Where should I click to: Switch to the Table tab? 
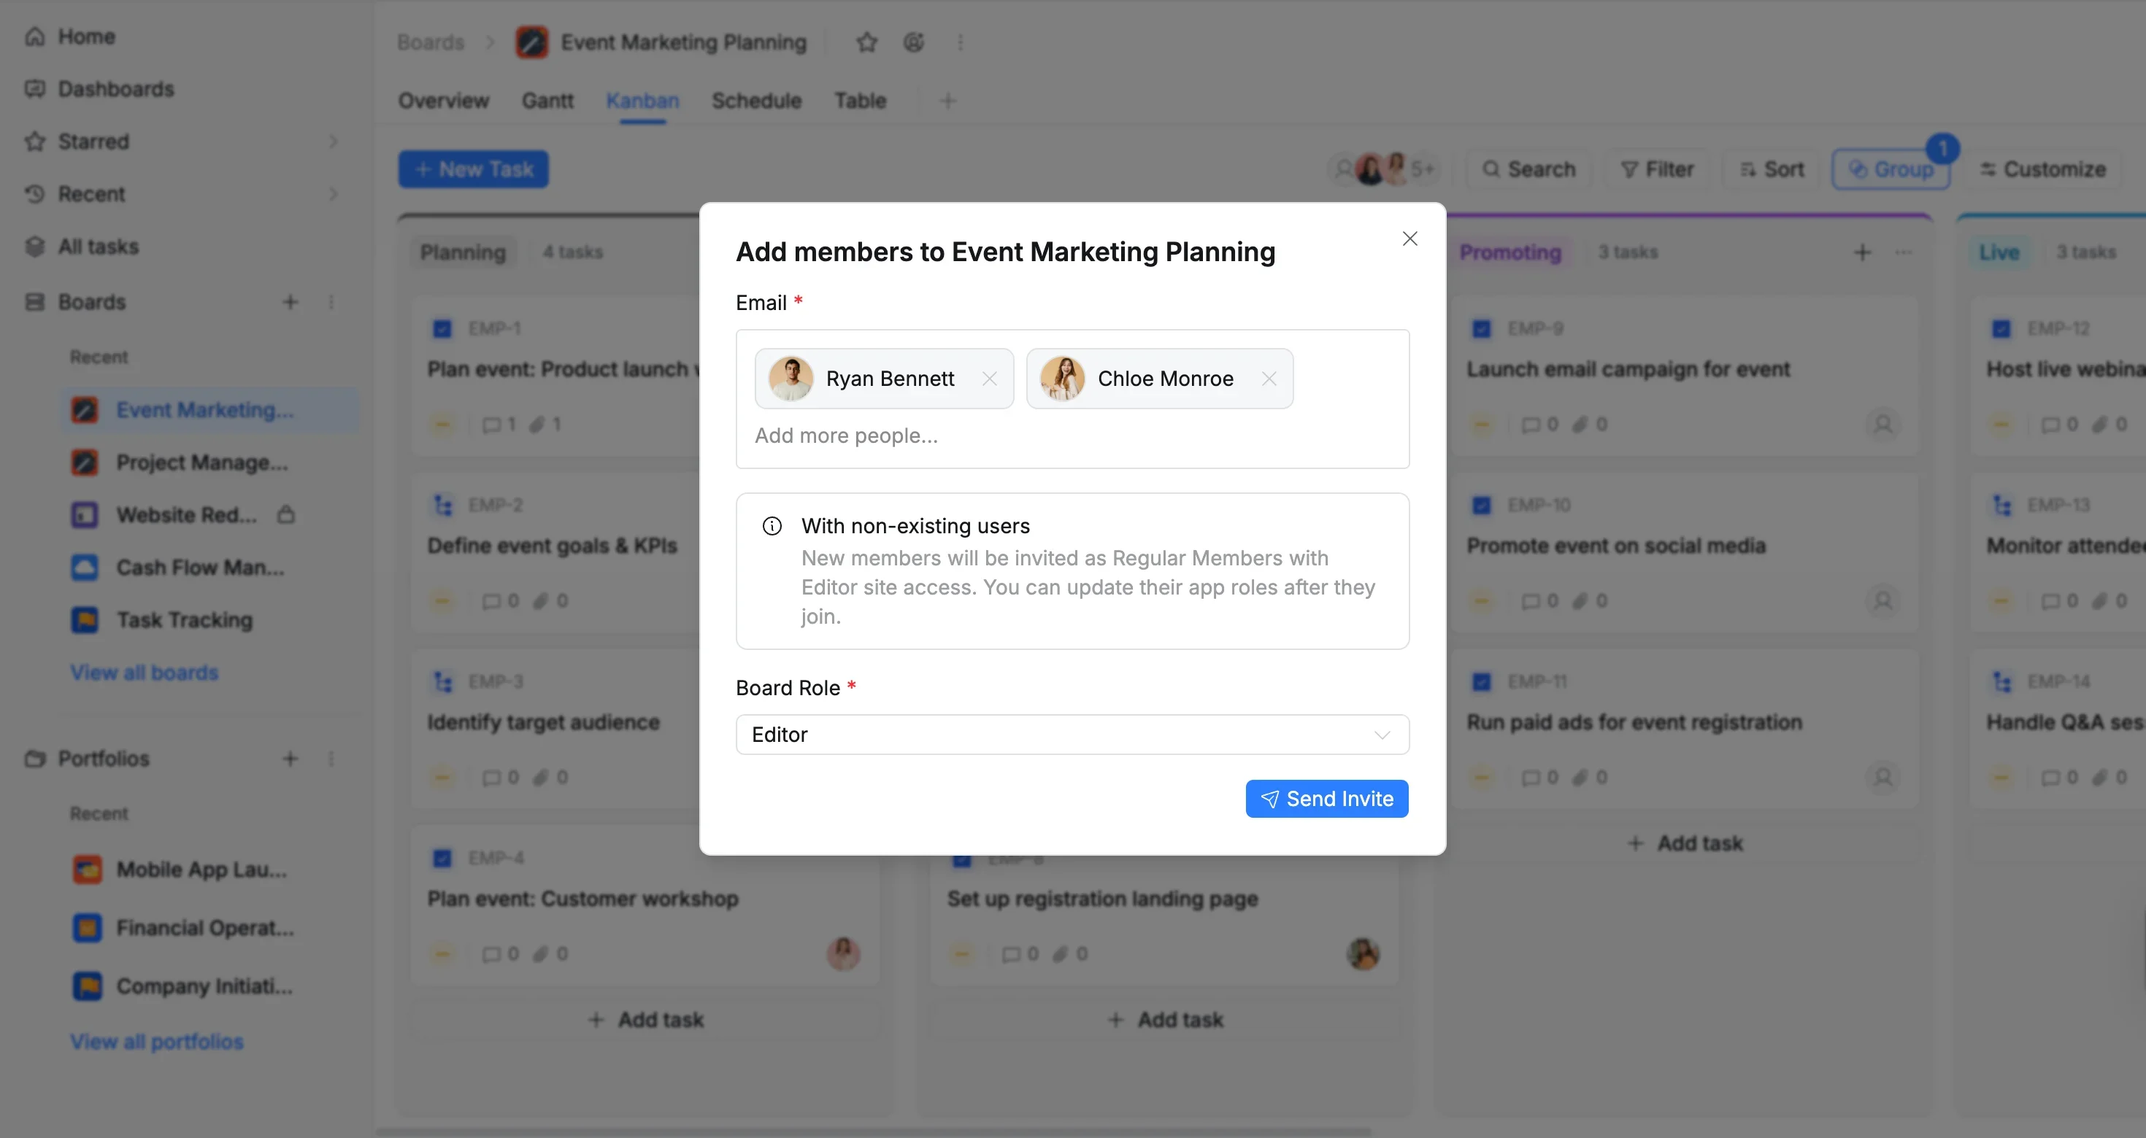pos(861,101)
